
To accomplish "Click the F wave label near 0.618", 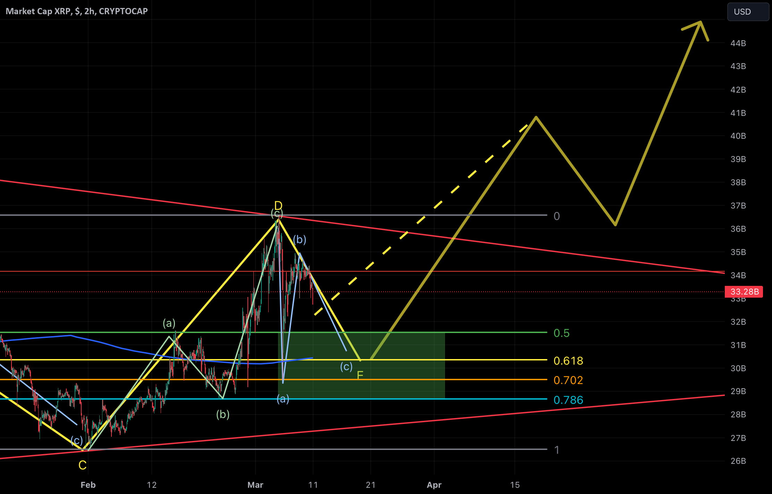I will (360, 375).
